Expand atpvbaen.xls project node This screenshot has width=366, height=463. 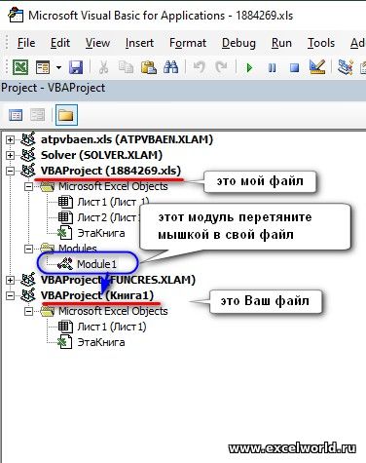[10, 139]
